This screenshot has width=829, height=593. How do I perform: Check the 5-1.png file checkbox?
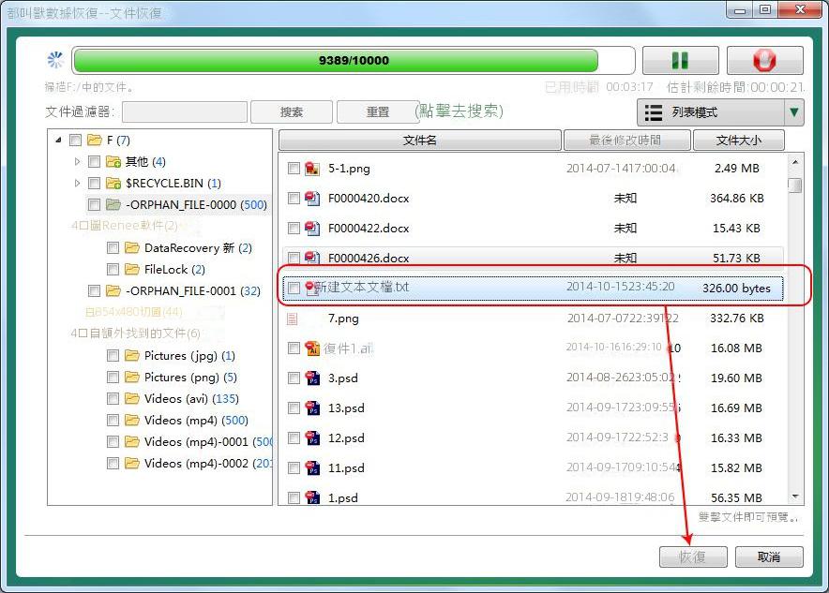(294, 169)
